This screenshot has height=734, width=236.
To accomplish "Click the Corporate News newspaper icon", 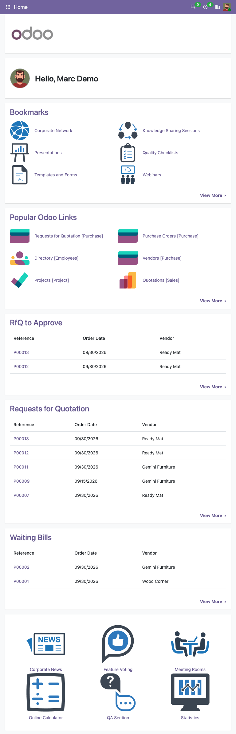I will (46, 644).
